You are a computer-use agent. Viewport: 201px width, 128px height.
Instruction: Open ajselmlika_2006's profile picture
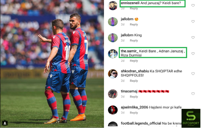click(113, 110)
